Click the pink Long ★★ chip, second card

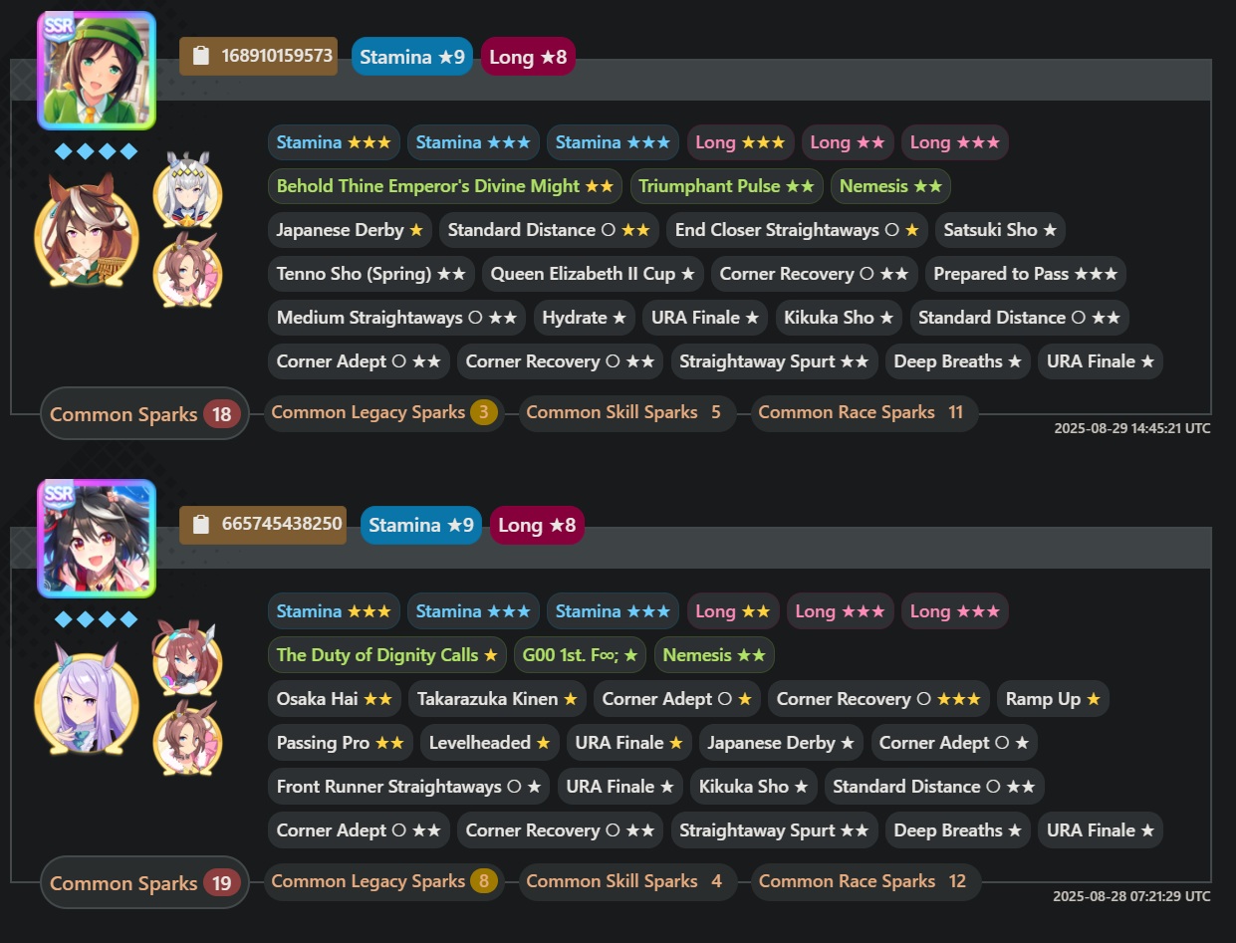coord(733,610)
